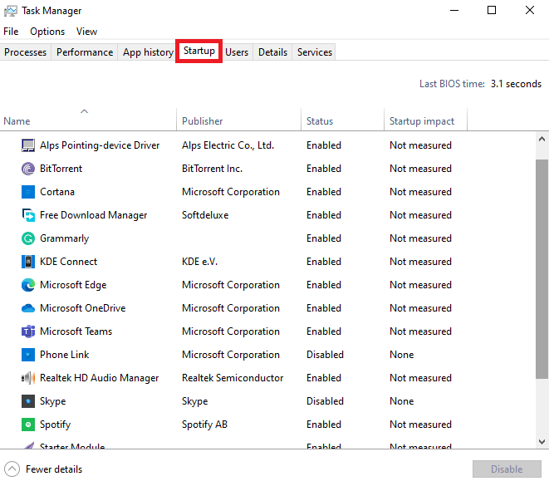The width and height of the screenshot is (549, 486).
Task: Select the Free Download Manager name
Action: pos(94,215)
